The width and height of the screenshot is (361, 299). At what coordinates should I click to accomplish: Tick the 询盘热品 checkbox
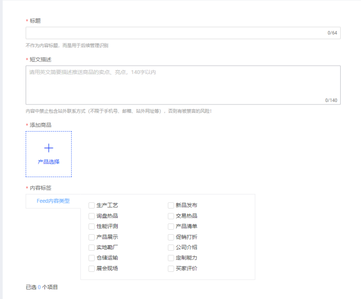(91, 216)
